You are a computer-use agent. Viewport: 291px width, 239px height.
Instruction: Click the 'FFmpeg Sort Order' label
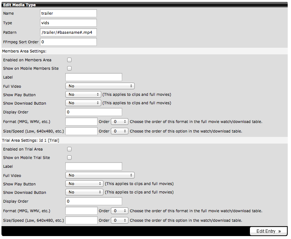[x=21, y=42]
